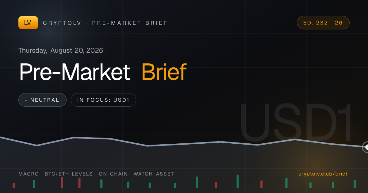
Task: Open the cryptolv.club/brief link
Action: [x=323, y=174]
